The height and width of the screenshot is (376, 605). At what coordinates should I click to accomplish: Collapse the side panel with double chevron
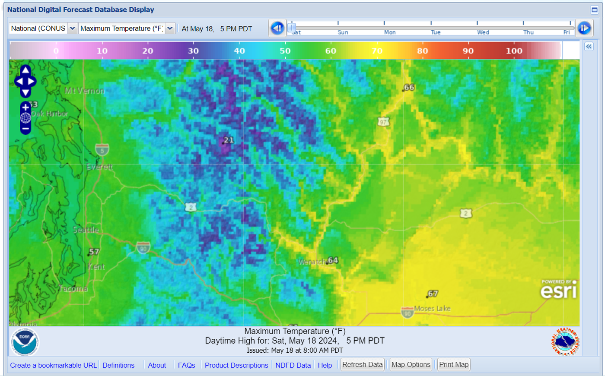589,47
